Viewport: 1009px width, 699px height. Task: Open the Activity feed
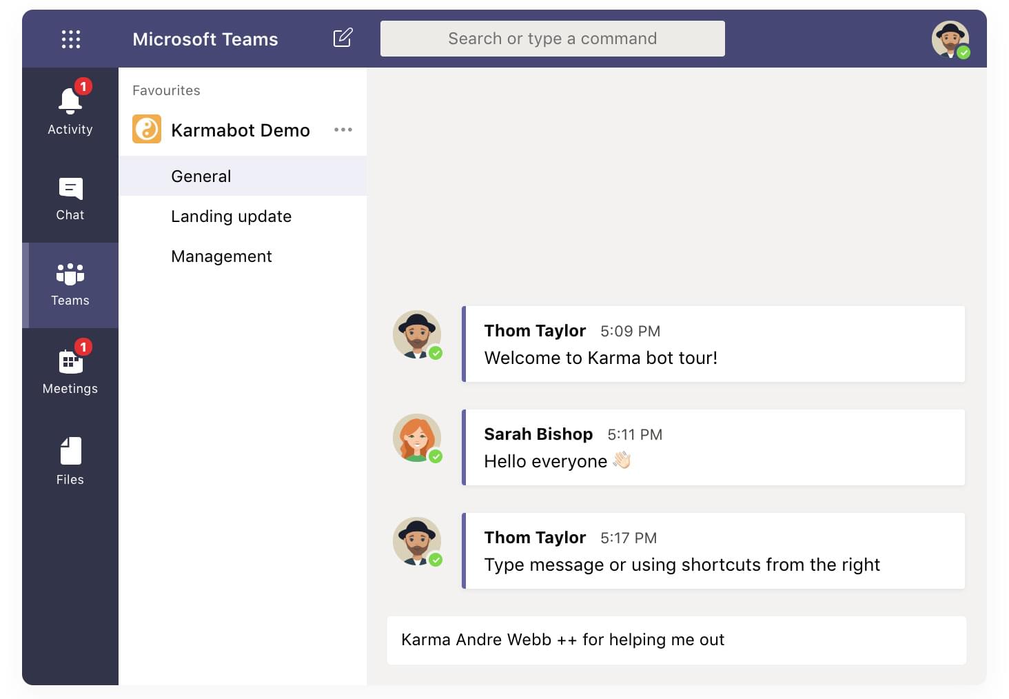coord(70,107)
